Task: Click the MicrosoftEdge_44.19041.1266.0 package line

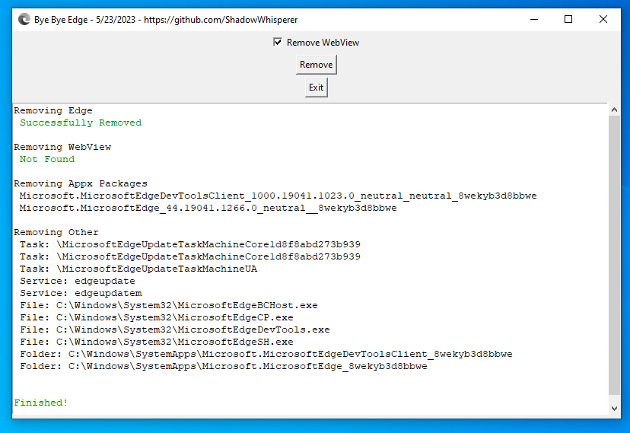Action: coord(208,208)
